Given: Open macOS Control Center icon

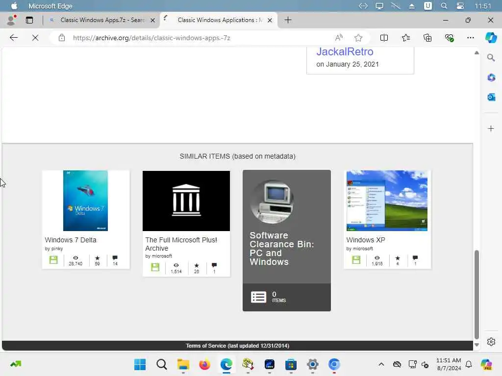Looking at the screenshot, I should (460, 6).
